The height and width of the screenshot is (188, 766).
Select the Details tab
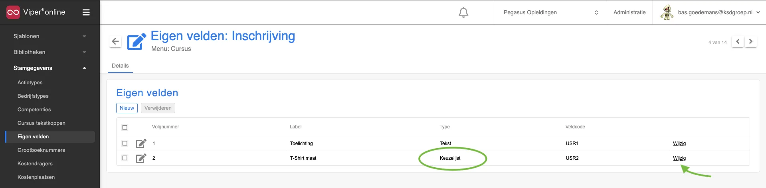(120, 66)
